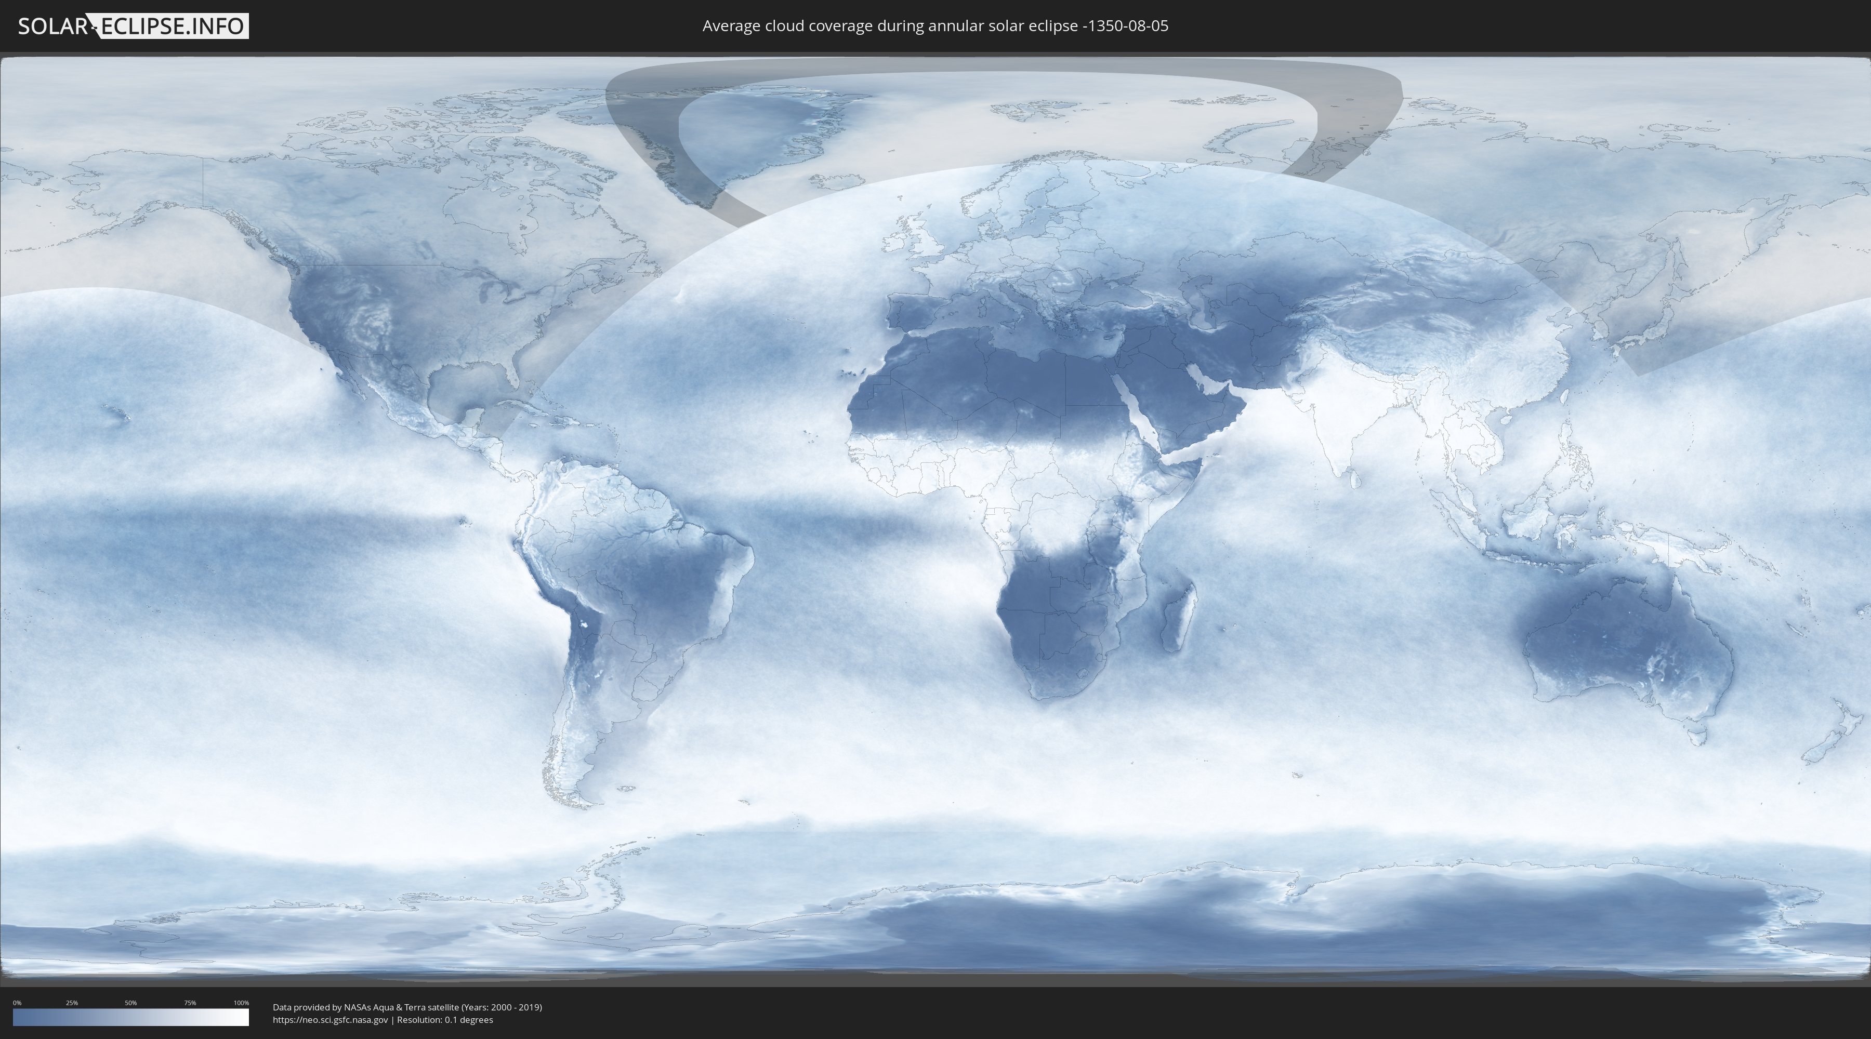Click the 100% legend label
This screenshot has height=1039, width=1871.
coord(241,1003)
